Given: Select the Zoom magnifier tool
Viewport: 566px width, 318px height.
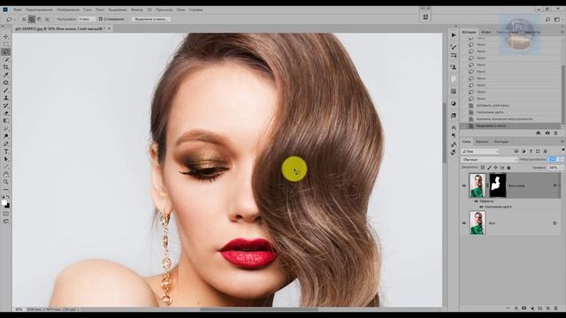Looking at the screenshot, I should (6, 182).
